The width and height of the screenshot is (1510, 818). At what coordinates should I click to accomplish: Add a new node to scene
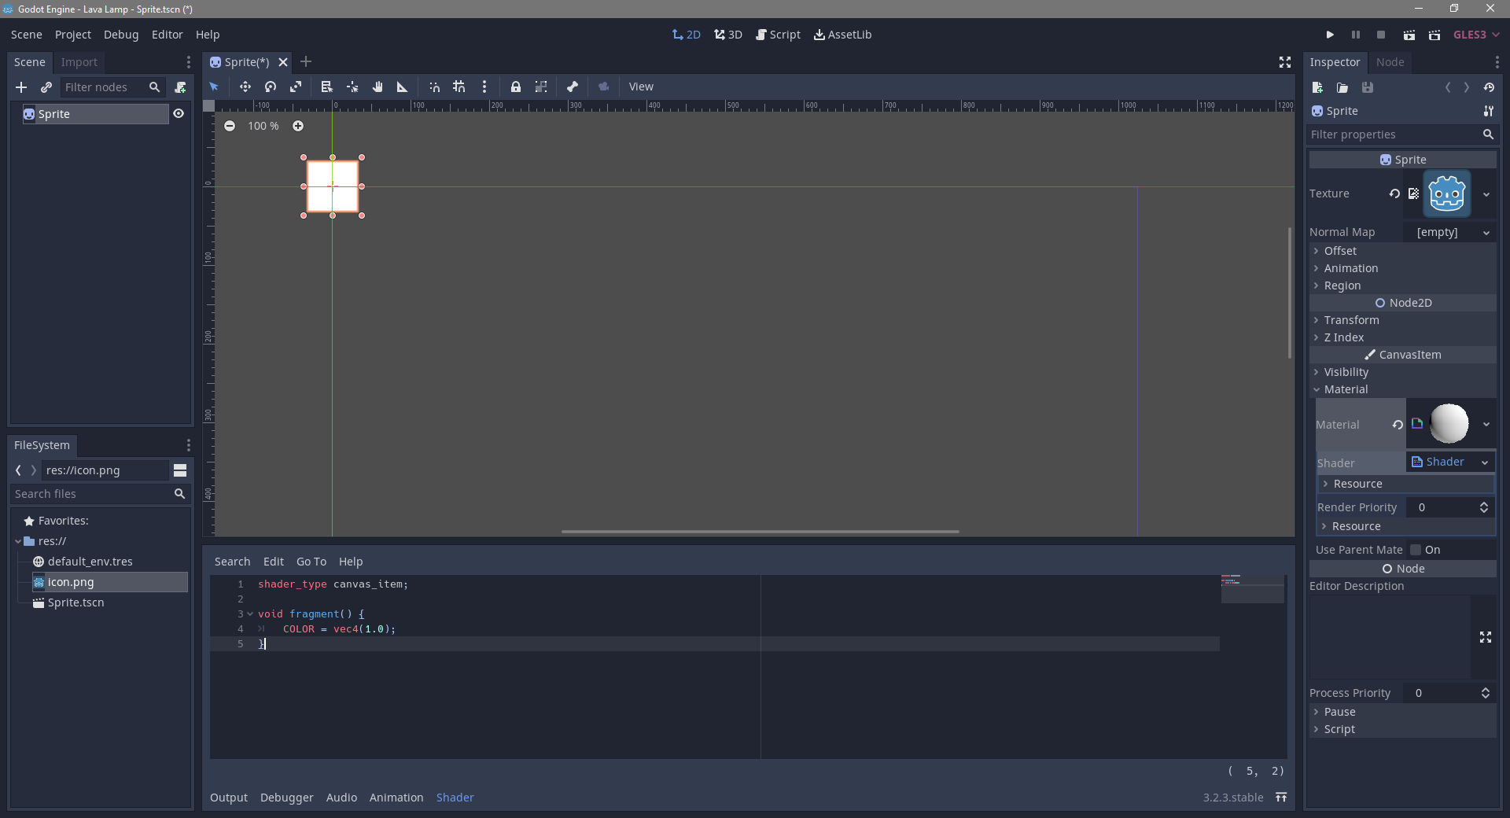pos(21,87)
